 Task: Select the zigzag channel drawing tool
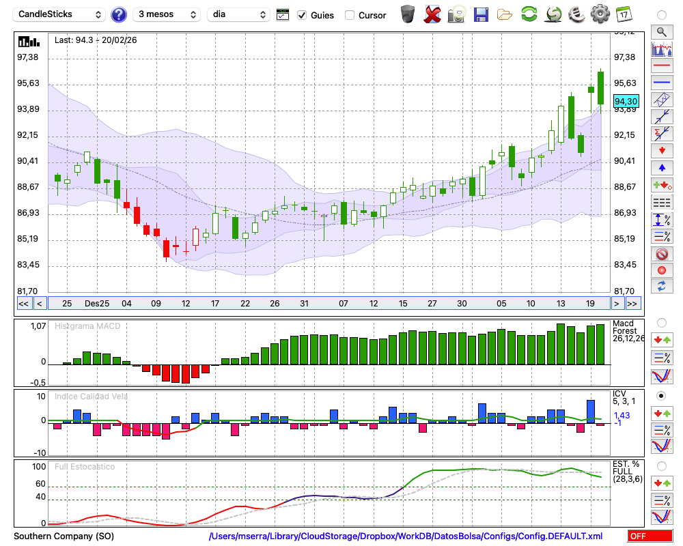[x=662, y=100]
